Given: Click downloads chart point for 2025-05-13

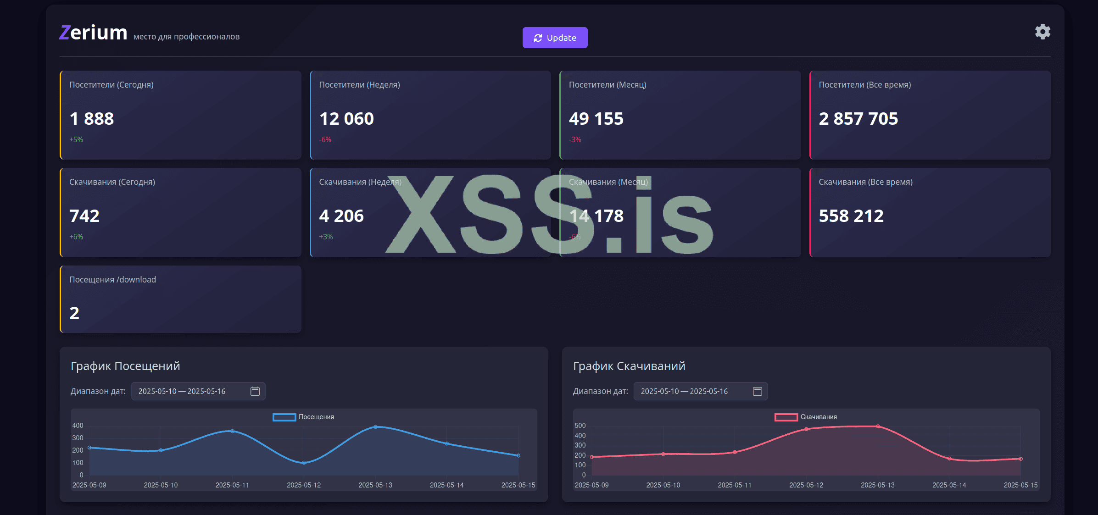Looking at the screenshot, I should (x=878, y=426).
